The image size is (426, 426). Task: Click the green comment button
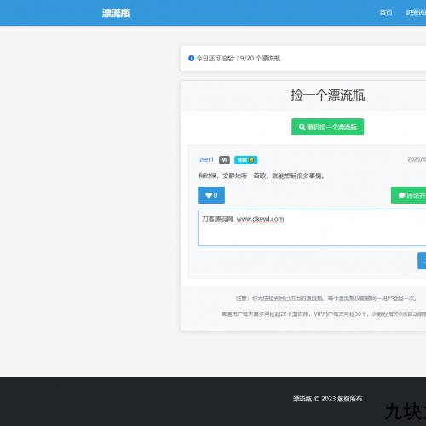tap(408, 195)
